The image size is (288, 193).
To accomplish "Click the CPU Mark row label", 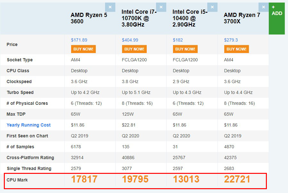I will coord(17,180).
